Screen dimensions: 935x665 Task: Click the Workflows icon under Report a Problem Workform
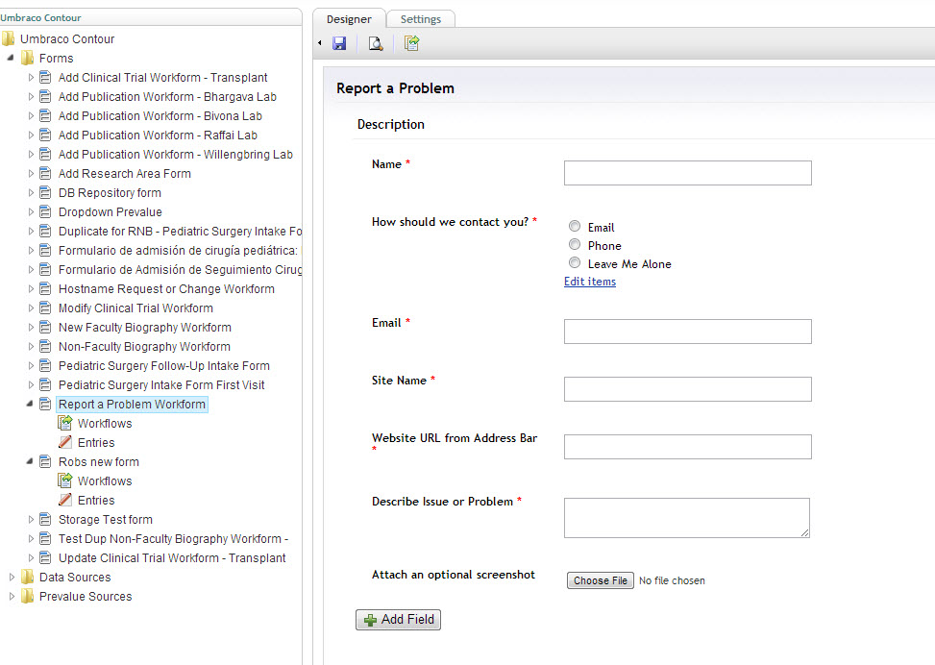(x=65, y=424)
